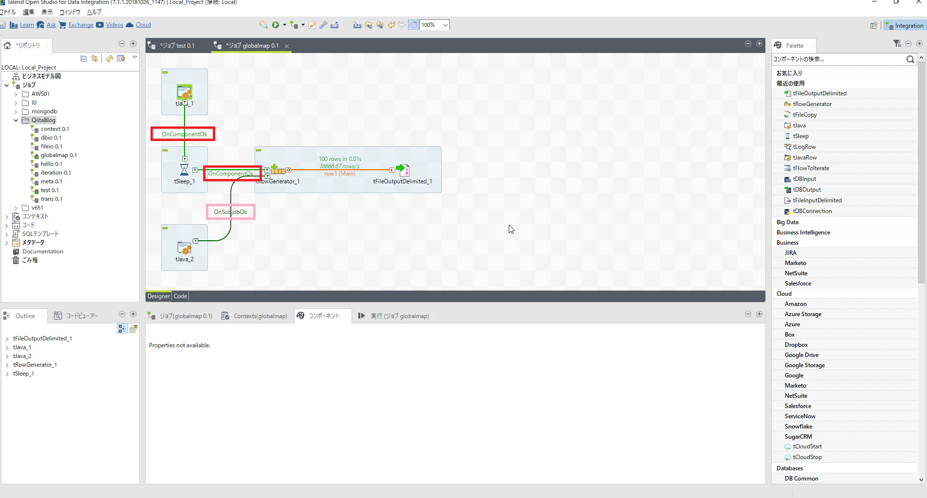Viewport: 927px width, 498px height.
Task: Expand the mongodb folder
Action: (16, 111)
